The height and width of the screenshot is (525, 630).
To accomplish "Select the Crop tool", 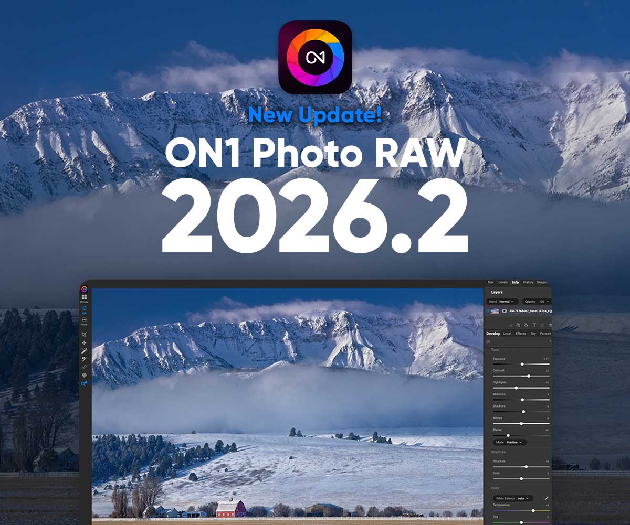I will click(x=84, y=334).
